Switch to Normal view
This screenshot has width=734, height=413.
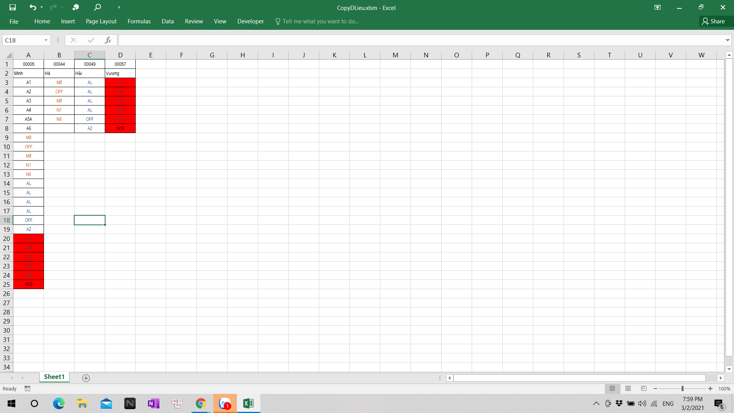(612, 389)
